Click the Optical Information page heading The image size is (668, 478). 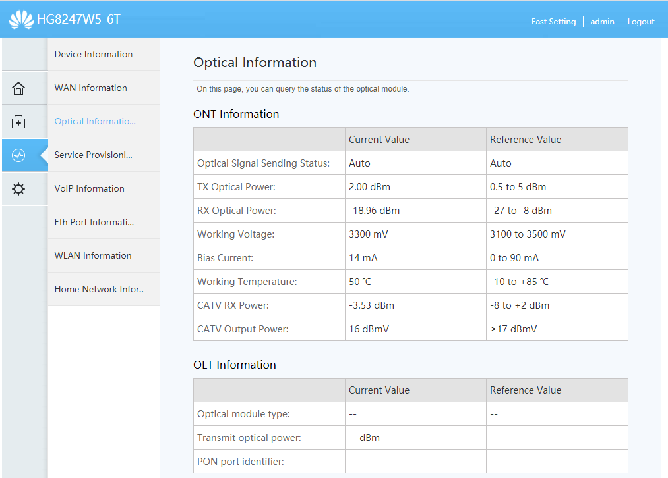point(255,63)
